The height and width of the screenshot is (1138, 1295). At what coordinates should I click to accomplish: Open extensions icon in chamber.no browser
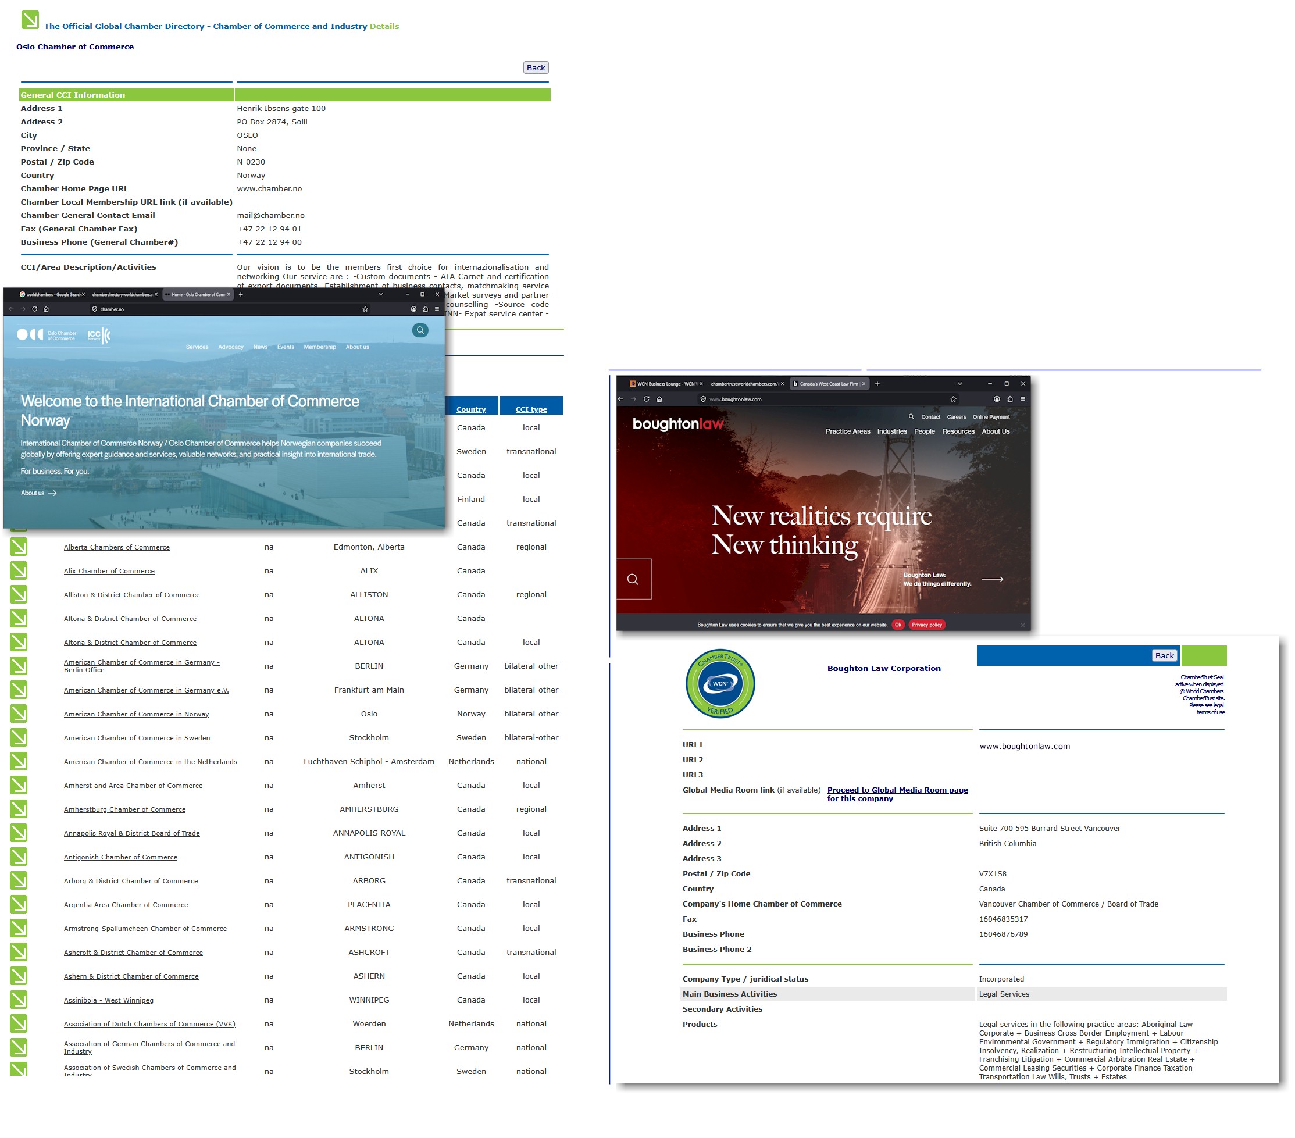click(425, 309)
